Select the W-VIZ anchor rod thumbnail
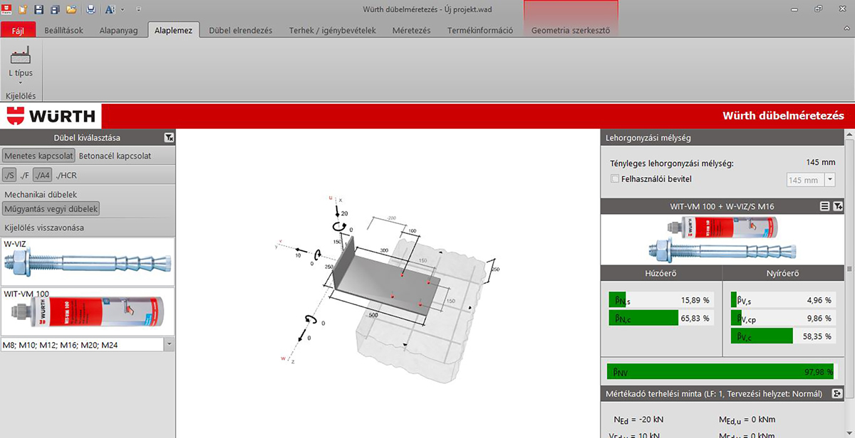 pos(88,262)
